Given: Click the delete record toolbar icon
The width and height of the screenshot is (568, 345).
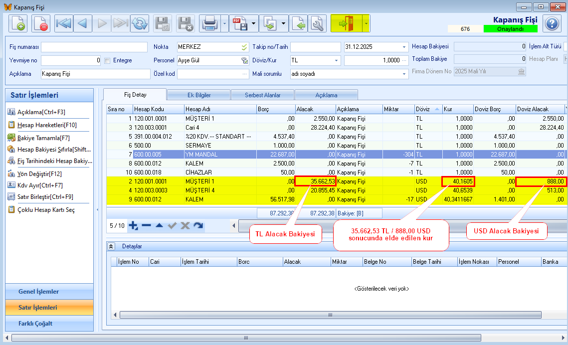Looking at the screenshot, I should (x=41, y=23).
